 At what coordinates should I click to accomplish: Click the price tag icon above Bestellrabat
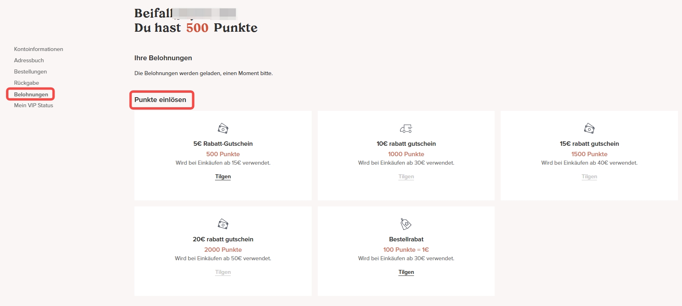click(406, 224)
